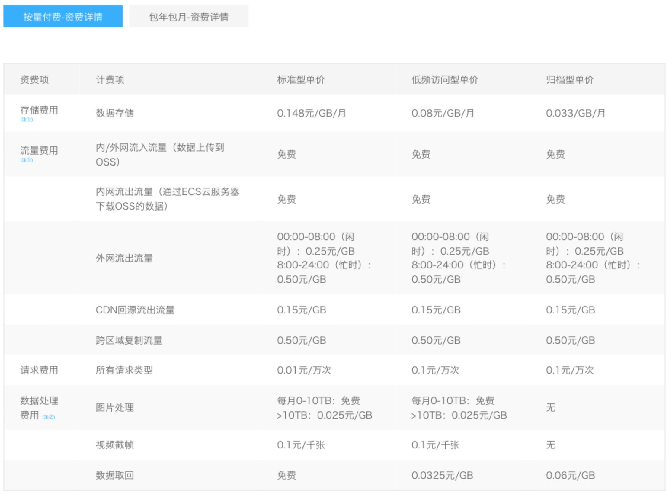Click the 视频截帧 billing item
This screenshot has width=672, height=495.
pyautogui.click(x=115, y=445)
